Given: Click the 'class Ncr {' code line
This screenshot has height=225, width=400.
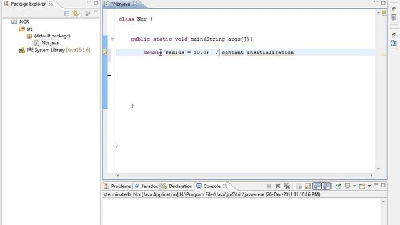Looking at the screenshot, I should (136, 19).
